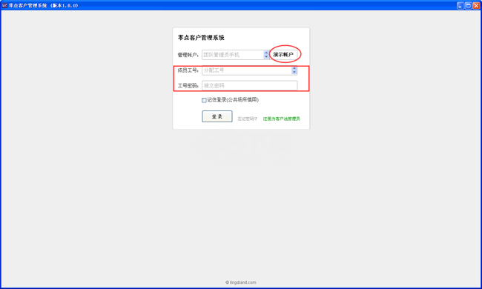
Task: Minimize the 零点客户管理系统 window
Action: click(x=460, y=5)
